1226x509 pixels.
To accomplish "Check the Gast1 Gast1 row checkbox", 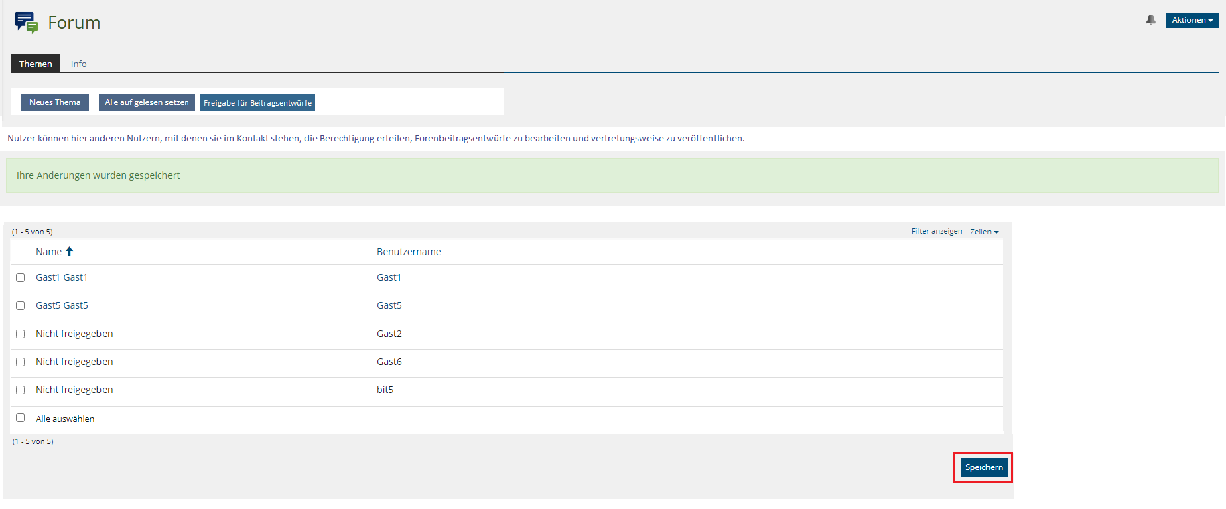I will click(x=21, y=277).
